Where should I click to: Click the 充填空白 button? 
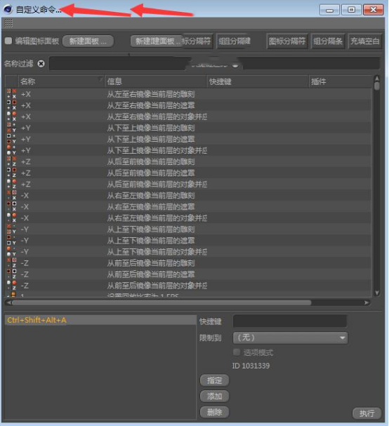tap(365, 41)
